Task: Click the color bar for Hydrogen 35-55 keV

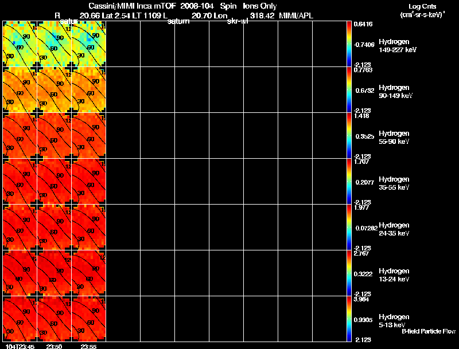Action: tap(349, 182)
